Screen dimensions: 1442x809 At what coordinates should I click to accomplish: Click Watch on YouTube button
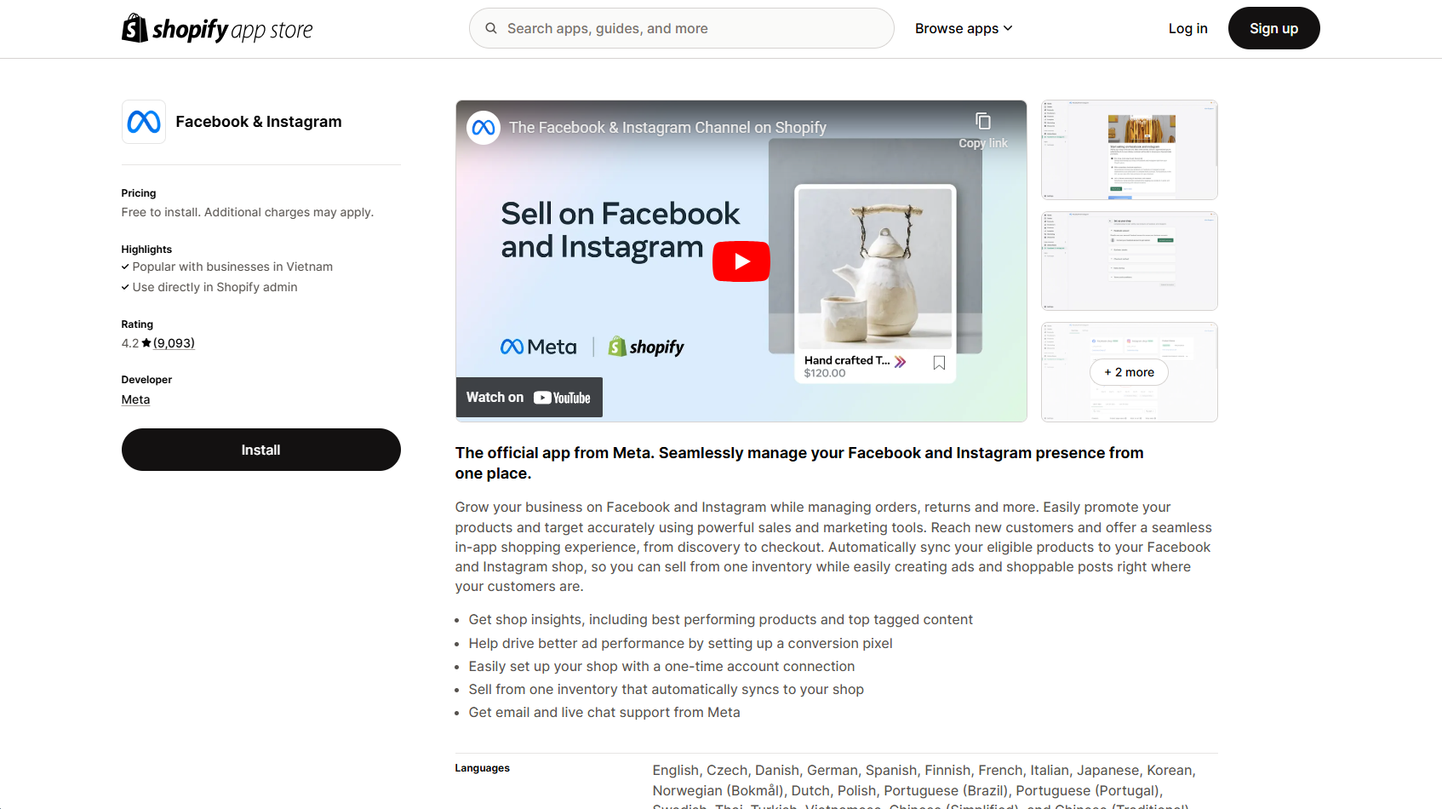click(529, 398)
